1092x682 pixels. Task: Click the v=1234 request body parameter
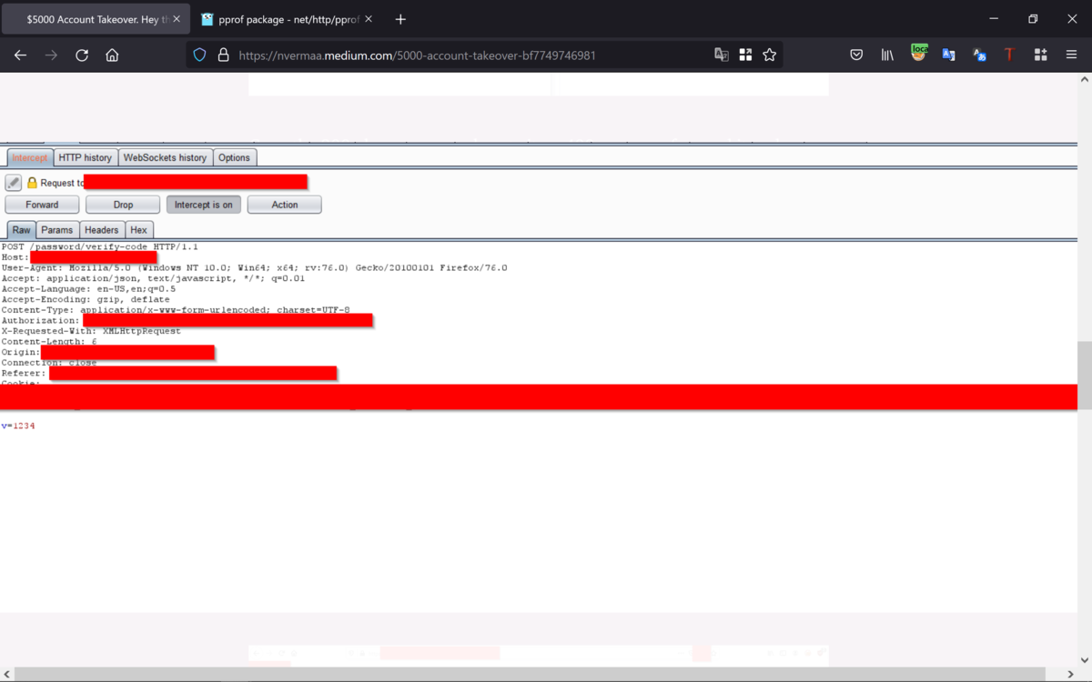(x=18, y=426)
